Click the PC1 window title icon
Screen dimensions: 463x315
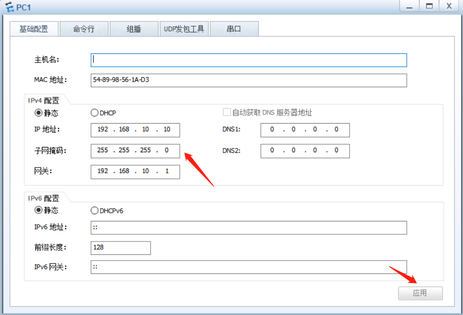click(x=10, y=7)
